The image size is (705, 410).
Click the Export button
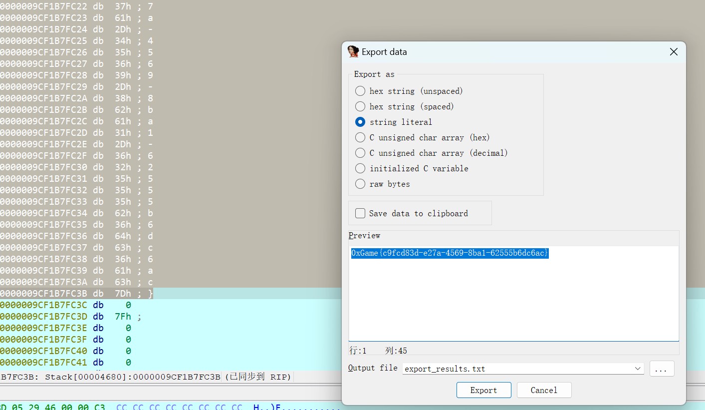tap(483, 390)
